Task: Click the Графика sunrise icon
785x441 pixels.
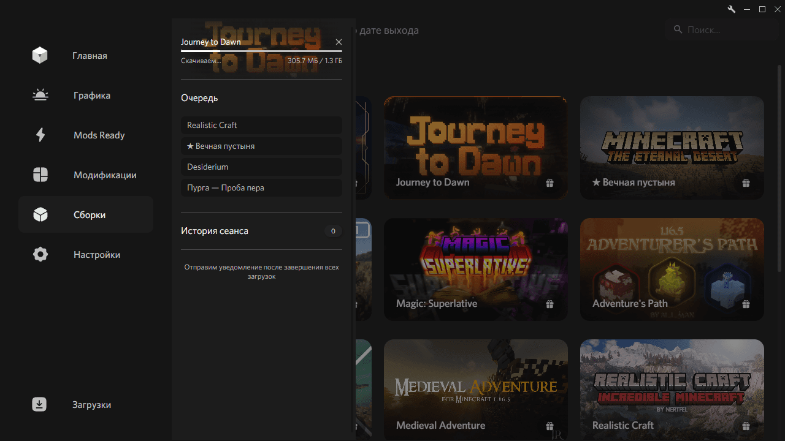Action: pyautogui.click(x=40, y=96)
